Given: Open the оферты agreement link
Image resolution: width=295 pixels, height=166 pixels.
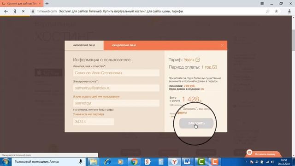Looking at the screenshot, I should click(x=182, y=113).
